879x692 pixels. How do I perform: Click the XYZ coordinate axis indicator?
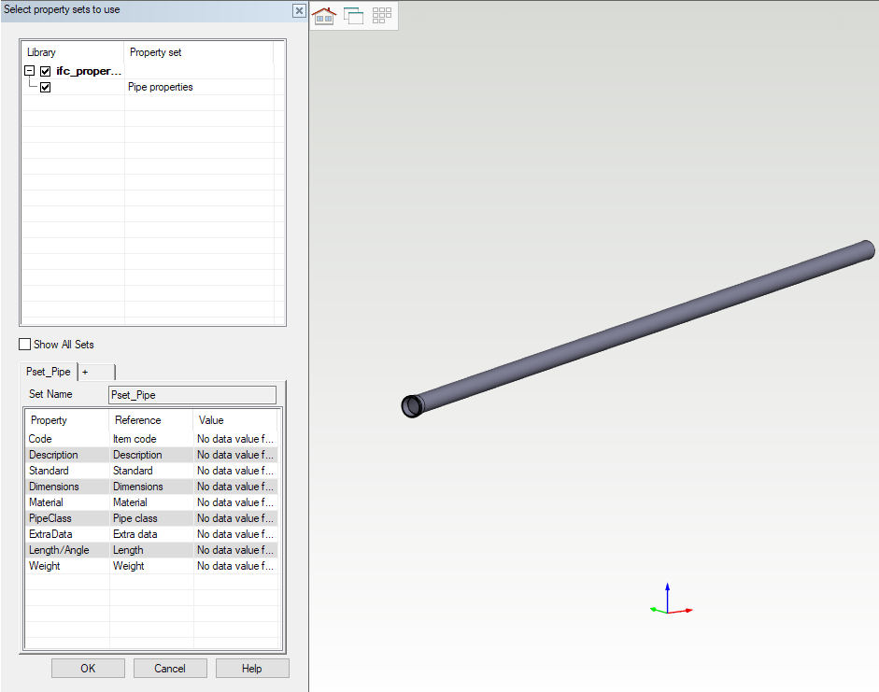click(x=668, y=601)
